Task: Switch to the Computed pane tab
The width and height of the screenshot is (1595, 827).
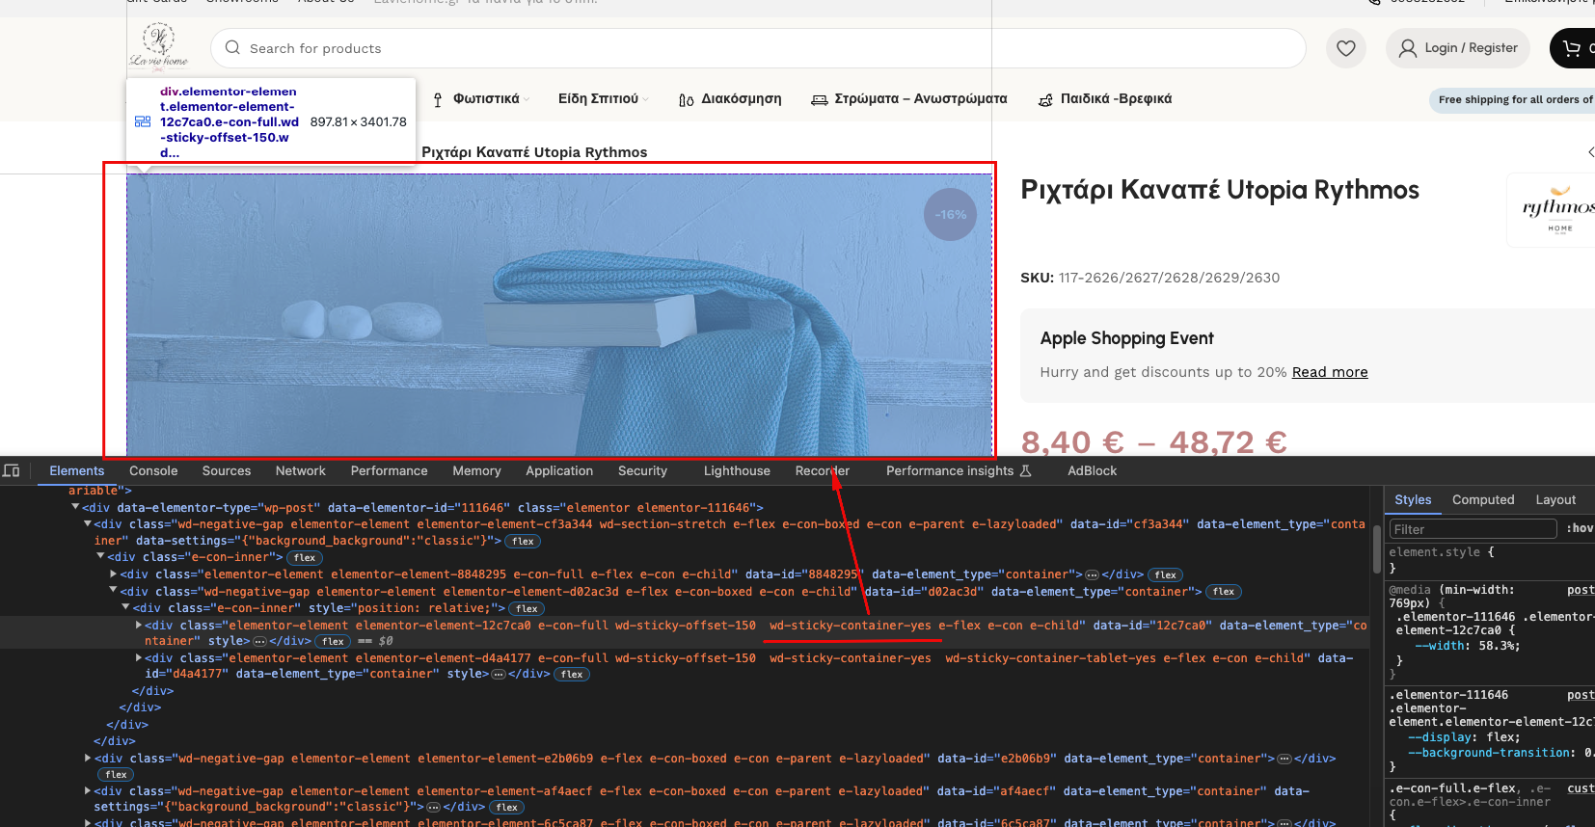Action: 1483,499
